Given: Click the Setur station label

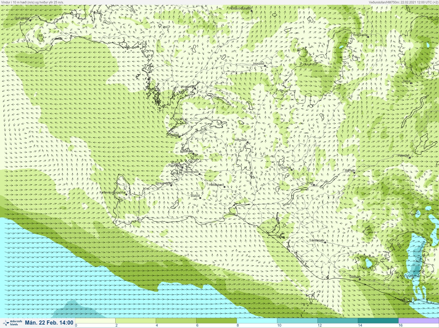Looking at the screenshot, I should coord(406,81).
